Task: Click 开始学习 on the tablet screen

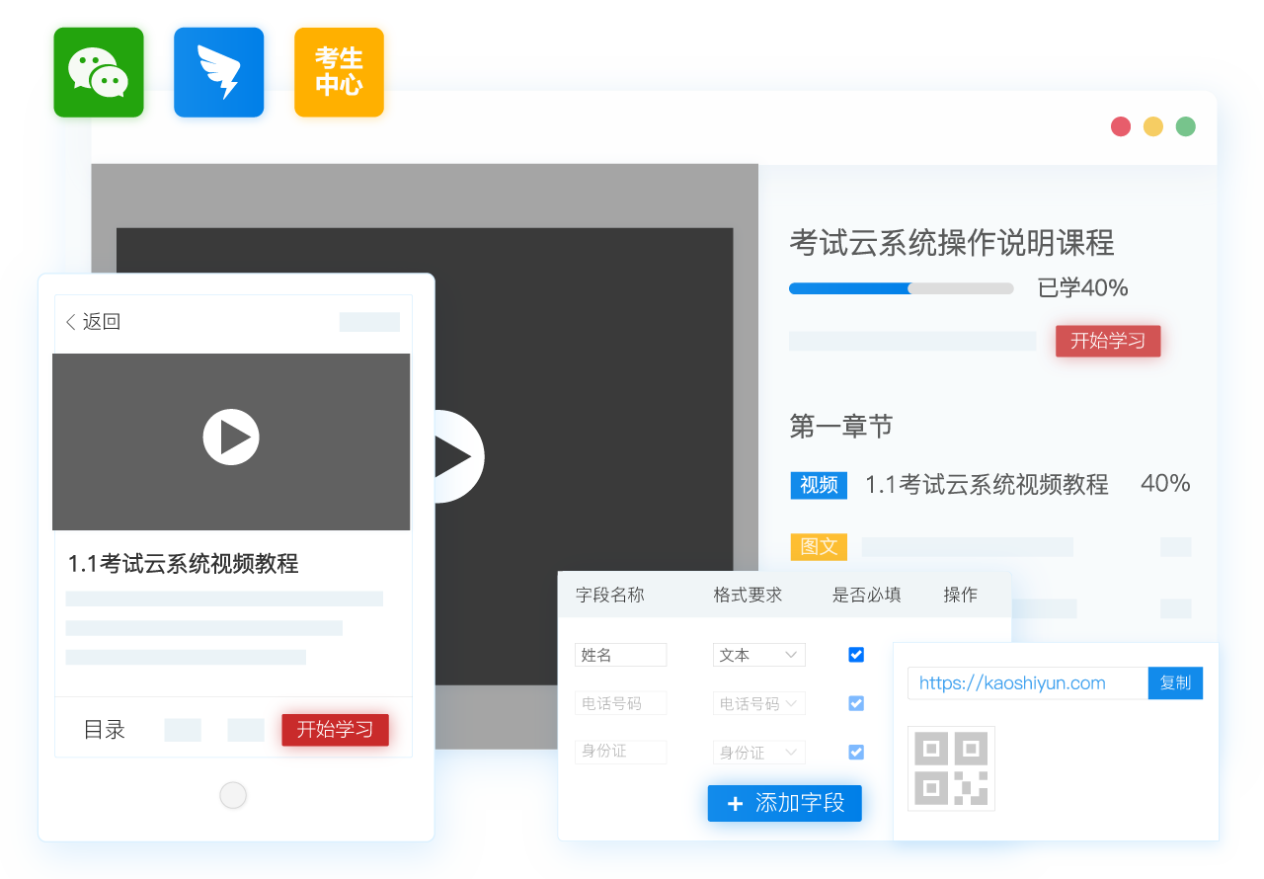Action: [x=335, y=730]
